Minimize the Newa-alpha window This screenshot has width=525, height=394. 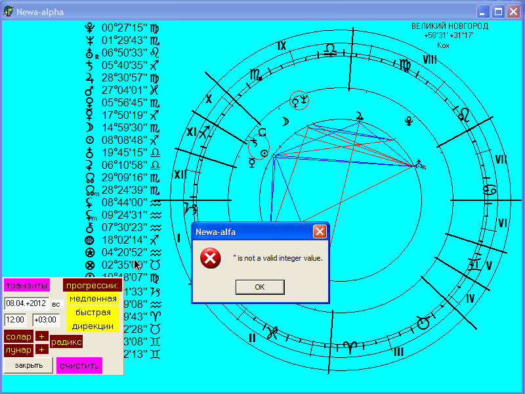tap(483, 12)
